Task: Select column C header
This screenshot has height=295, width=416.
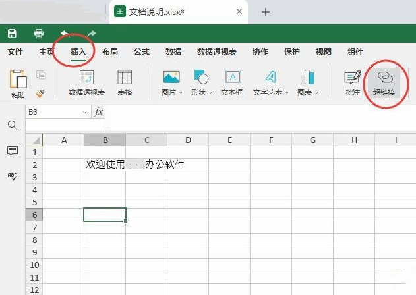Action: point(146,140)
